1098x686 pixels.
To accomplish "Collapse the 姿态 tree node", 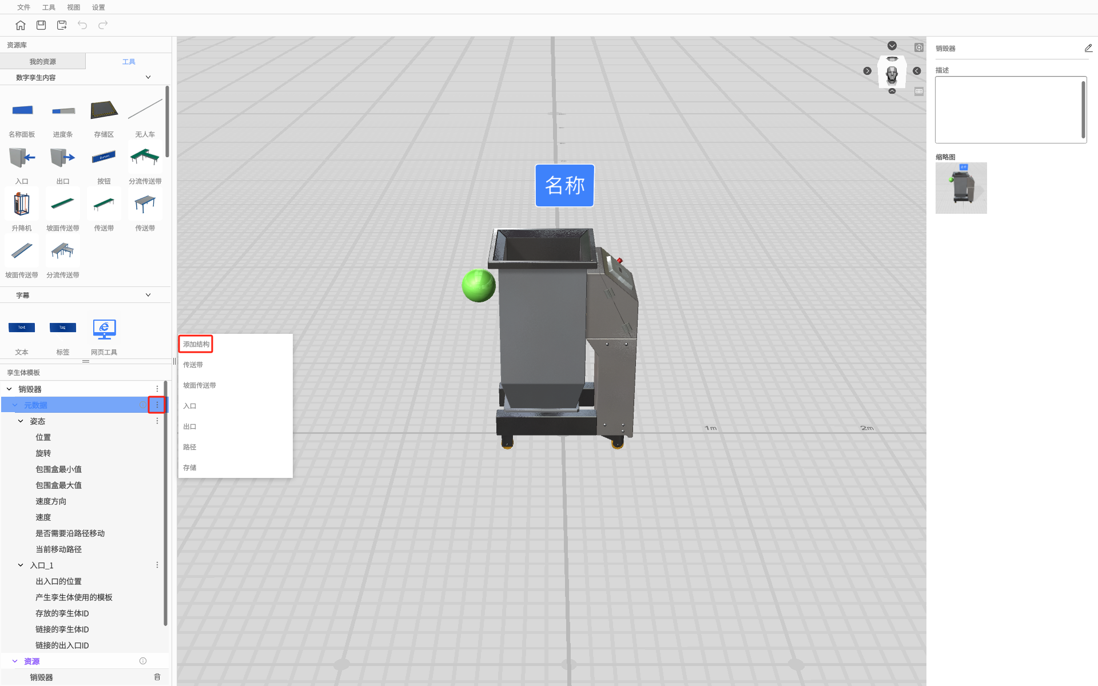I will pyautogui.click(x=21, y=421).
